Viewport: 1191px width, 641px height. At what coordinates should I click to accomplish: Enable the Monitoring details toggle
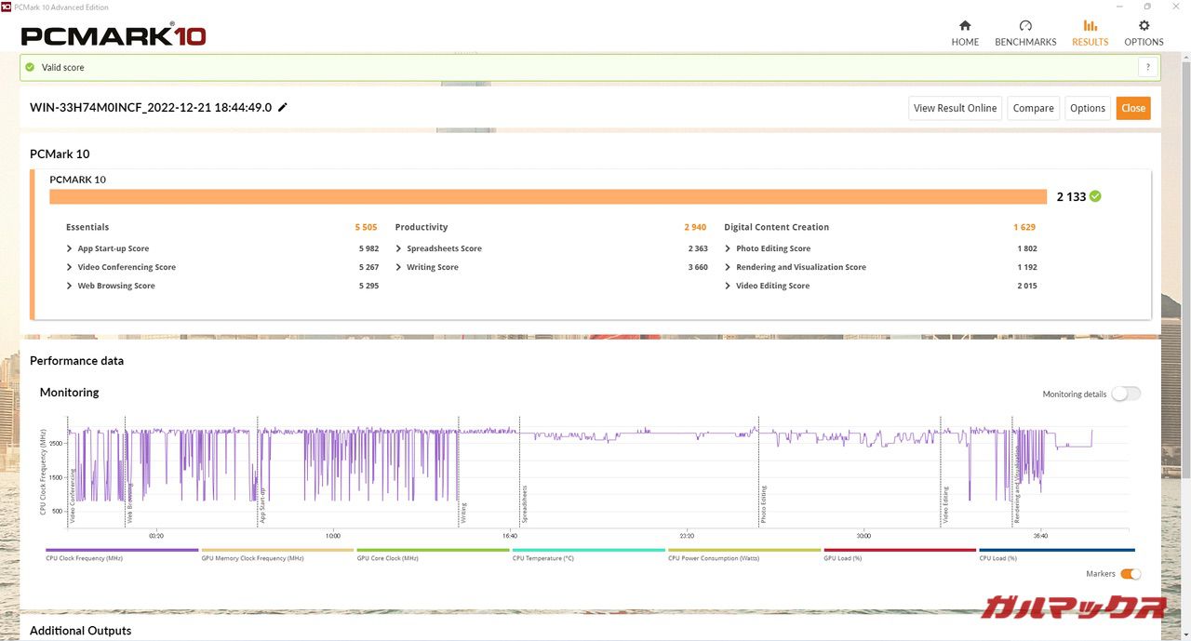1125,394
